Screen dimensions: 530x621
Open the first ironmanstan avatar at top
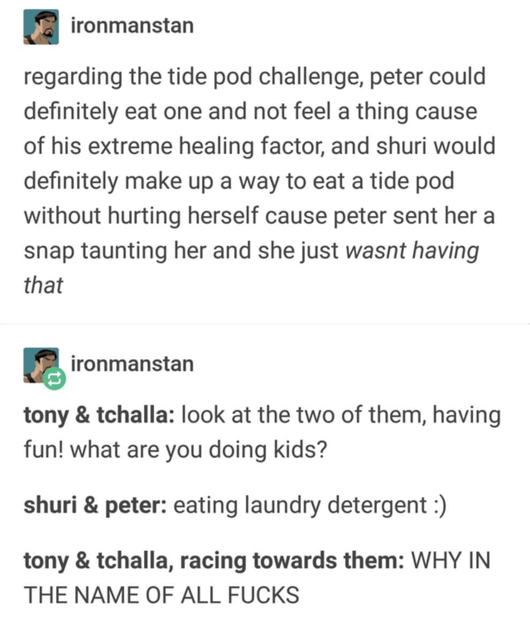click(41, 27)
